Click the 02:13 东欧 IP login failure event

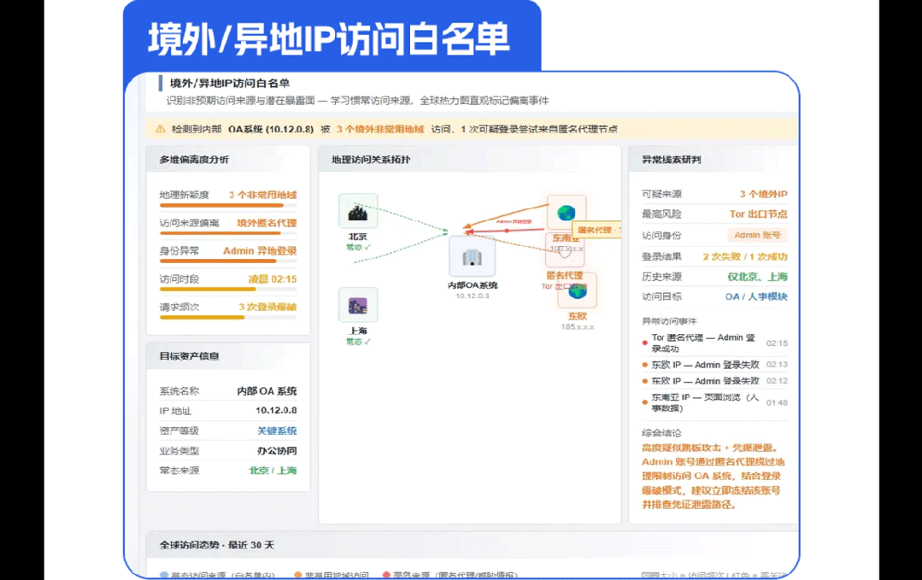(x=714, y=365)
